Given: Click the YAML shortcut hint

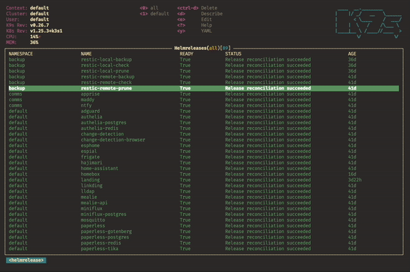Looking at the screenshot, I should tap(194, 31).
